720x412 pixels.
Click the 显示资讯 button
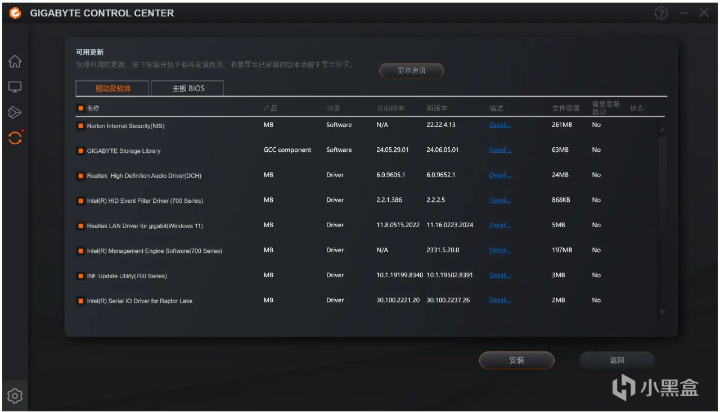pyautogui.click(x=412, y=71)
